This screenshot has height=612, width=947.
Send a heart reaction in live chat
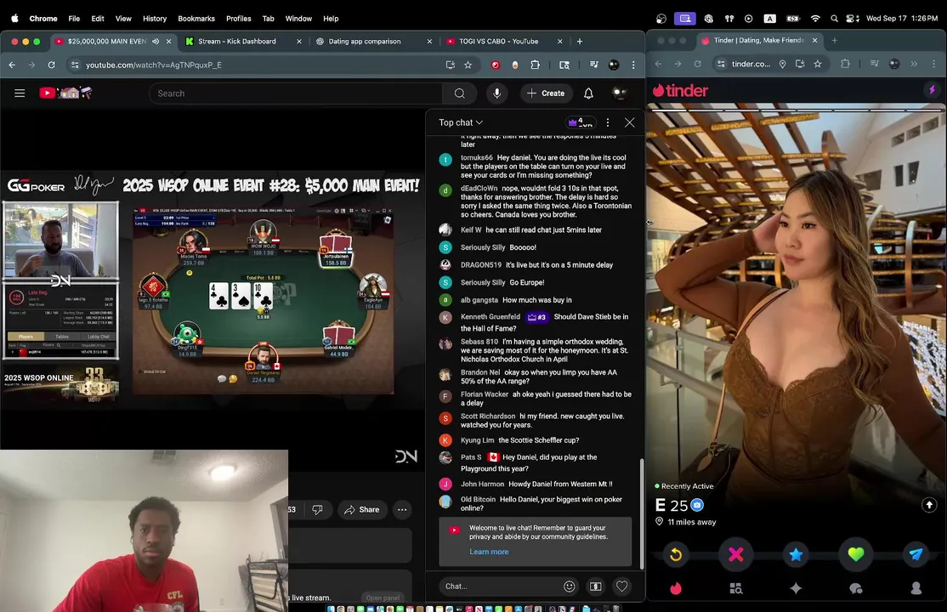(x=621, y=586)
